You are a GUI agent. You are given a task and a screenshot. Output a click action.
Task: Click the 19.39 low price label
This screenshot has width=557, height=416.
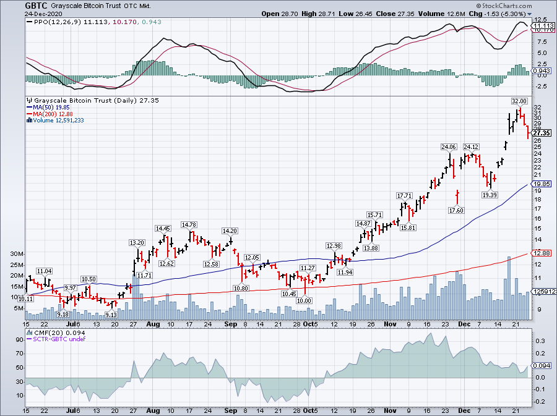tap(490, 195)
